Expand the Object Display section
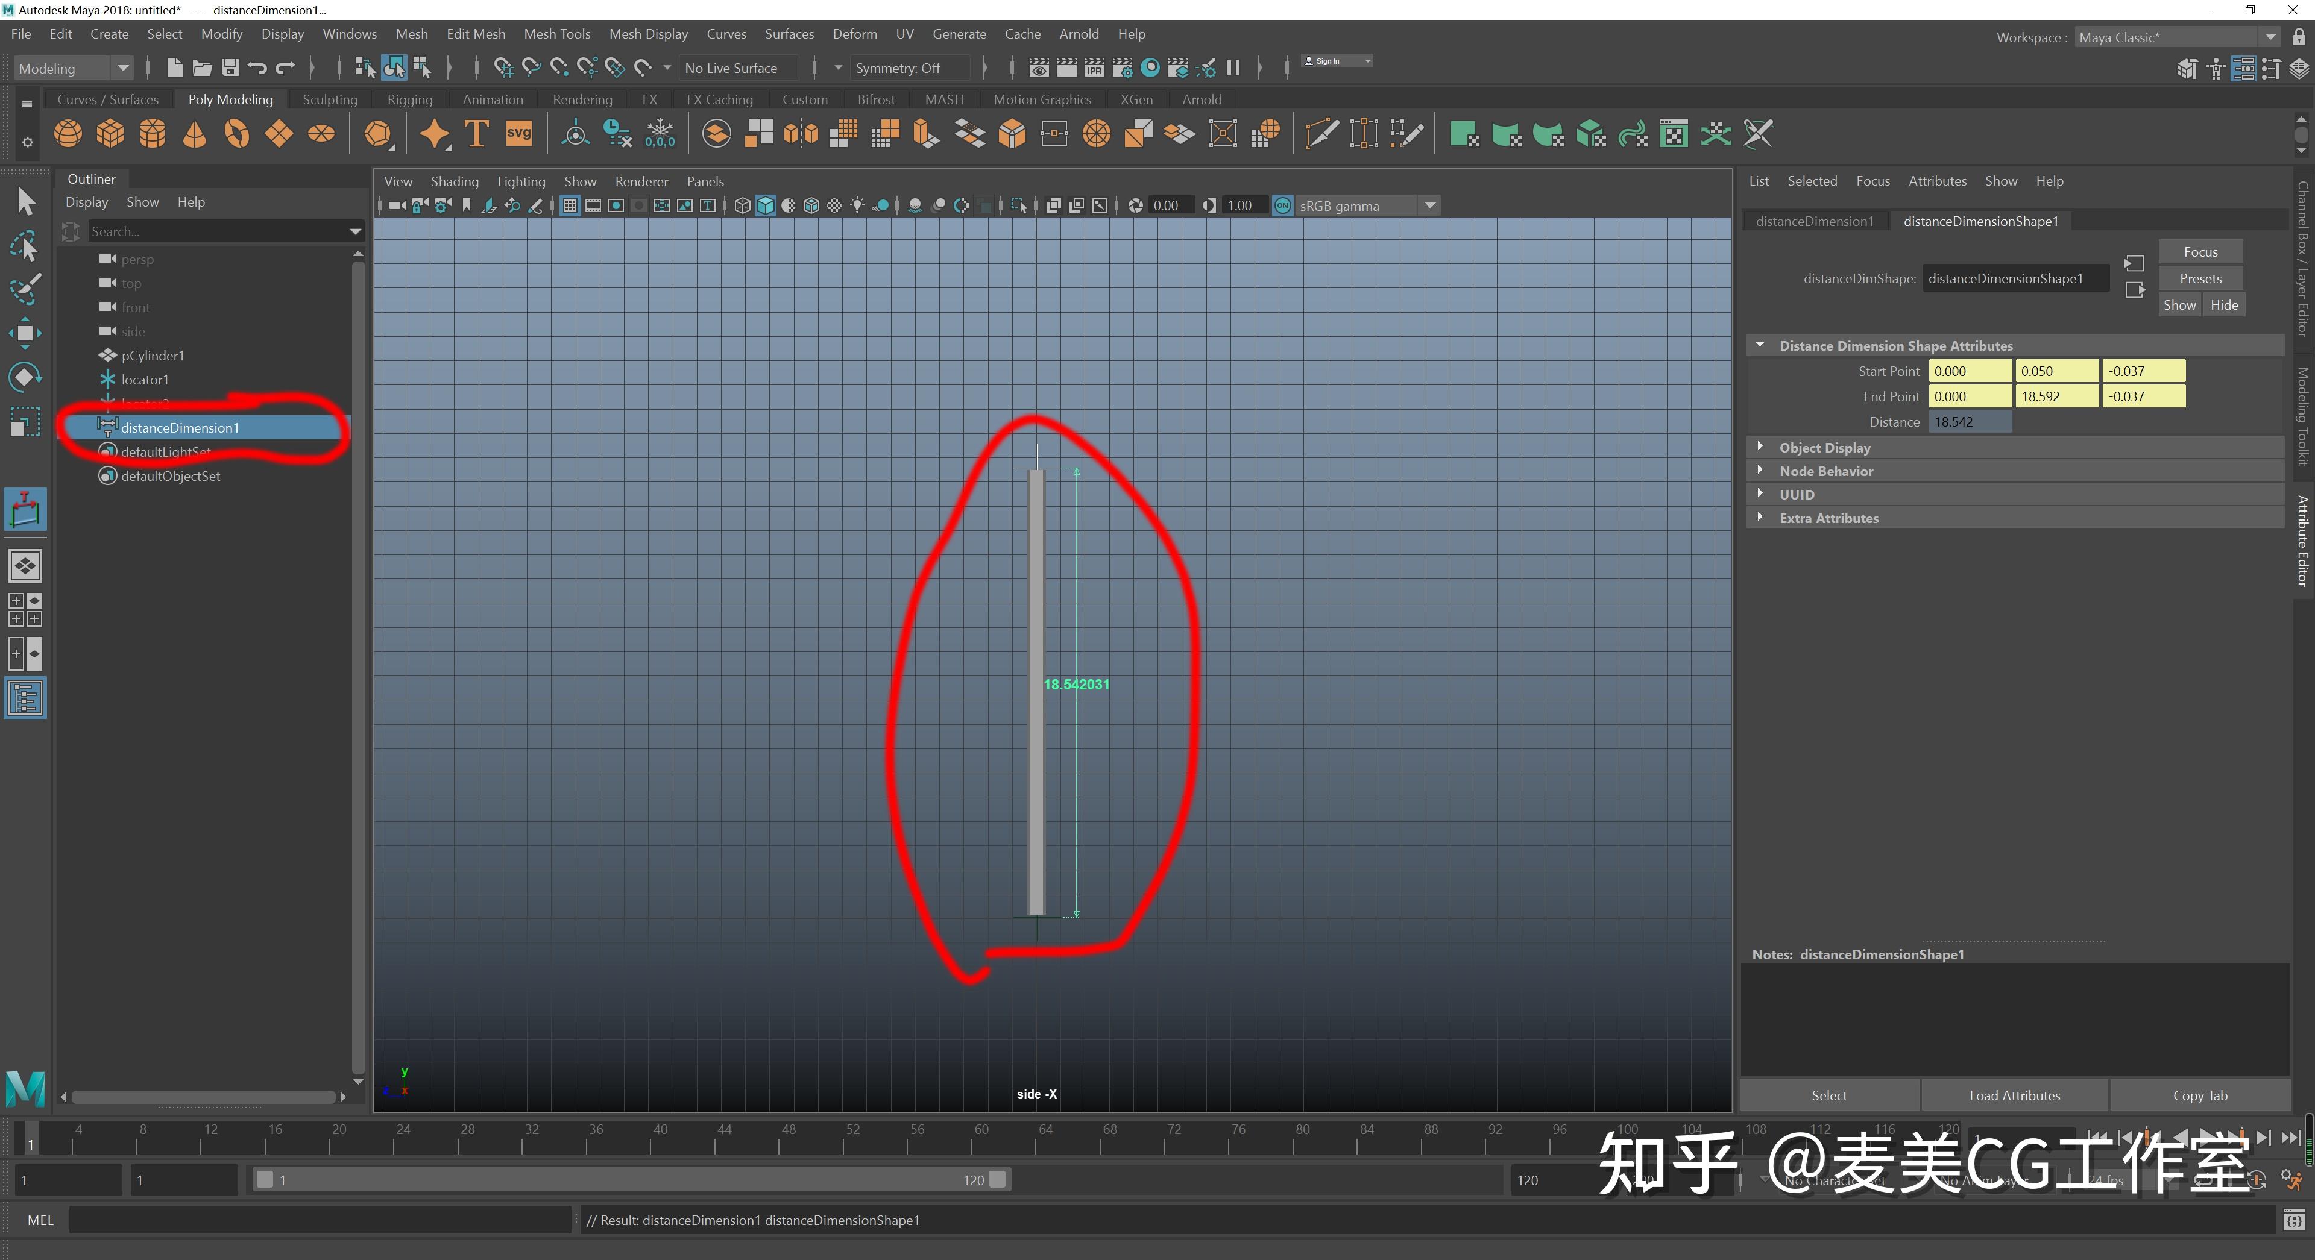The image size is (2315, 1260). [1760, 447]
